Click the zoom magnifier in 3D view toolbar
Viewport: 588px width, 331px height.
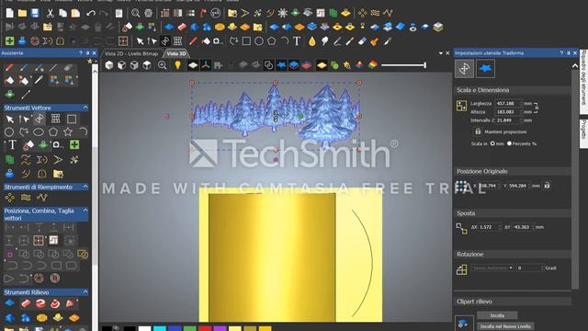pyautogui.click(x=162, y=65)
